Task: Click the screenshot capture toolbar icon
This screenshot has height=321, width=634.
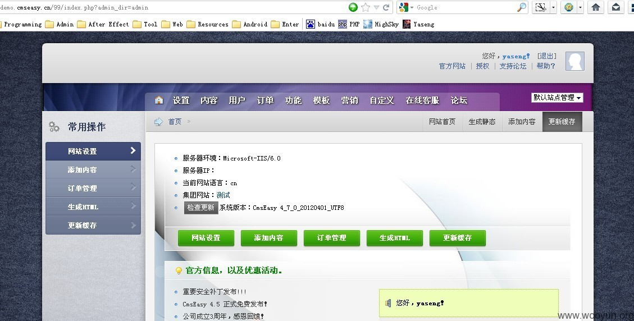Action: [541, 7]
